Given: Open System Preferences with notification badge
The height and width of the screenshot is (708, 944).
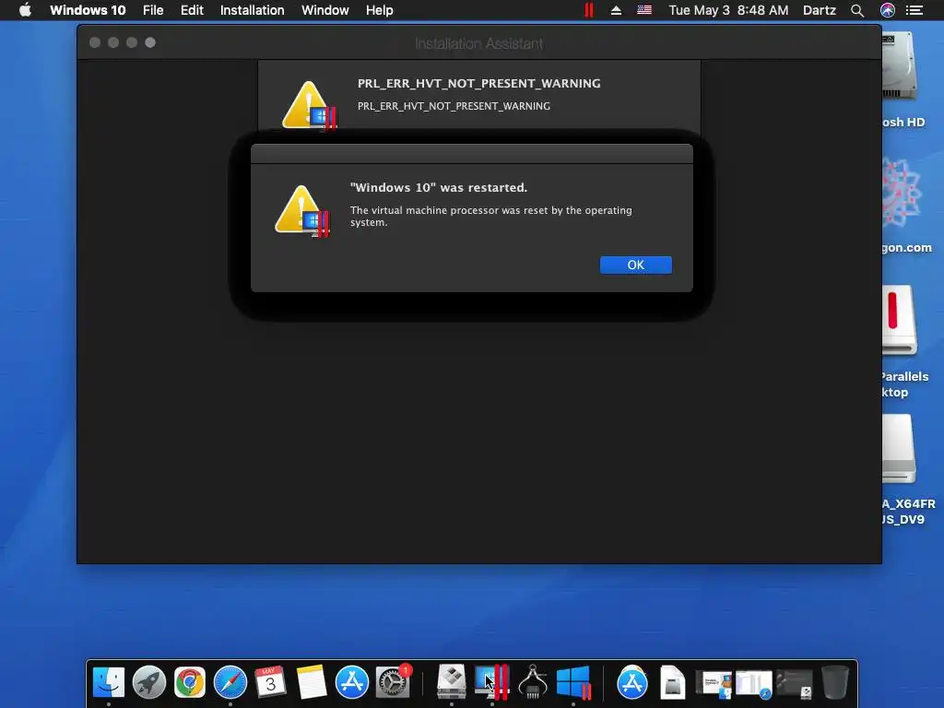Looking at the screenshot, I should point(393,682).
